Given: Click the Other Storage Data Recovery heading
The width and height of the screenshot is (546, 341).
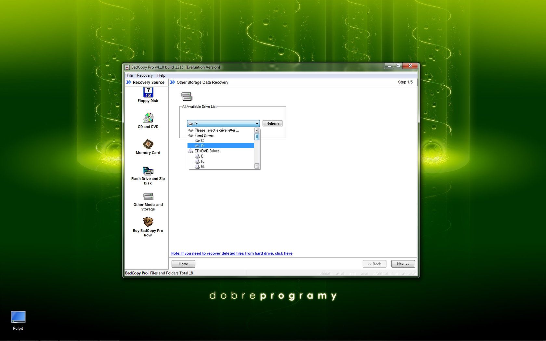Looking at the screenshot, I should click(202, 82).
